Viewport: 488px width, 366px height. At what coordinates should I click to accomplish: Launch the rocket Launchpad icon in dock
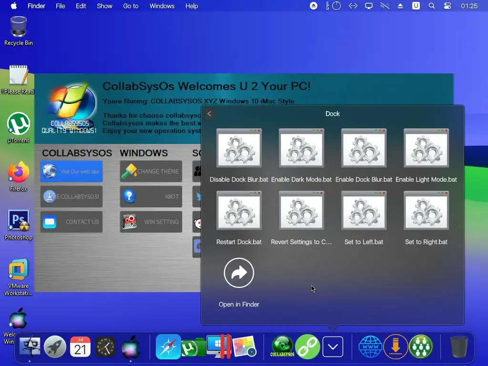55,346
